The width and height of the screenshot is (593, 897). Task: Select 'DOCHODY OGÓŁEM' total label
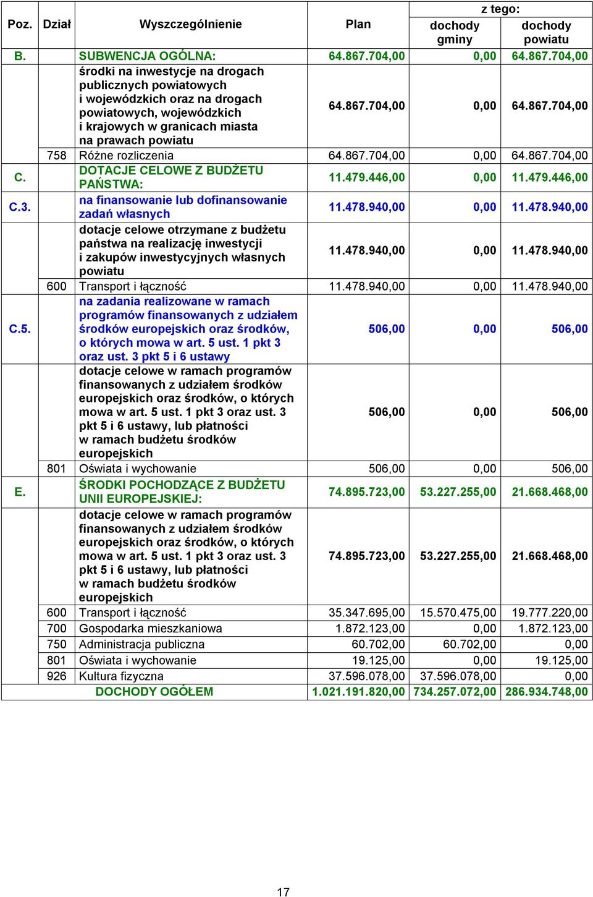154,692
